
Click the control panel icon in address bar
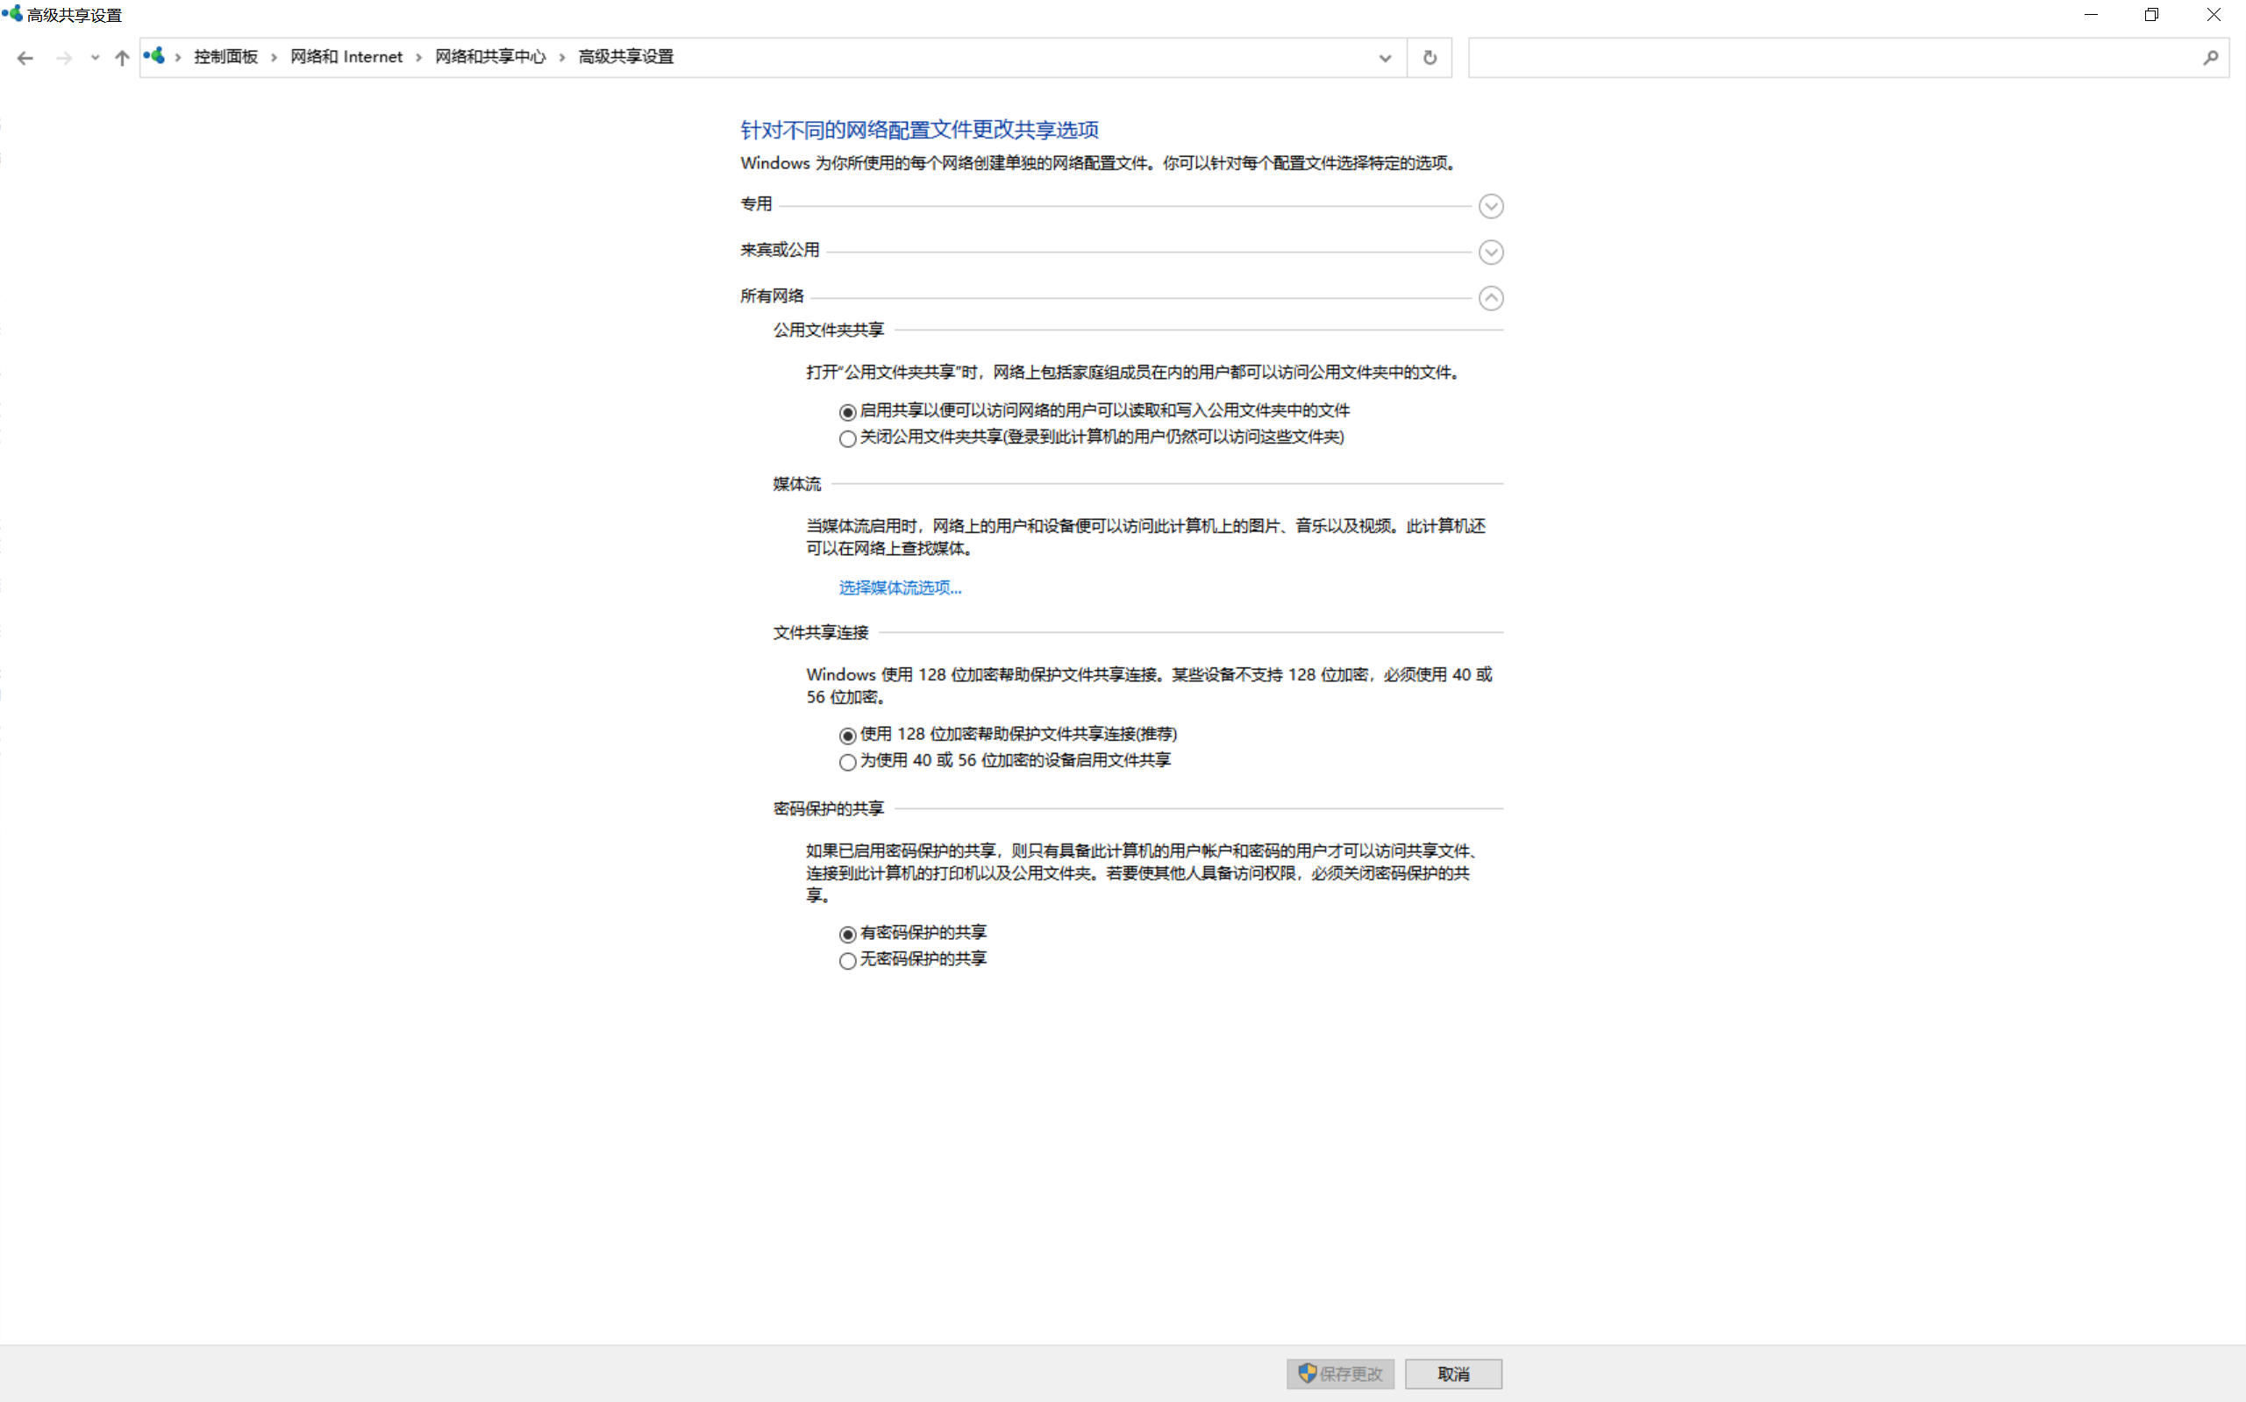tap(155, 57)
